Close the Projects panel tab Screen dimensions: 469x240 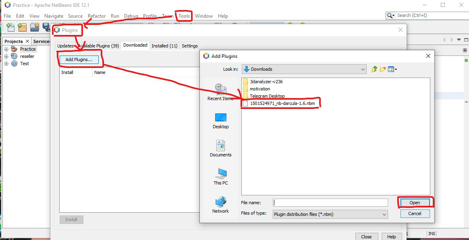click(x=27, y=41)
